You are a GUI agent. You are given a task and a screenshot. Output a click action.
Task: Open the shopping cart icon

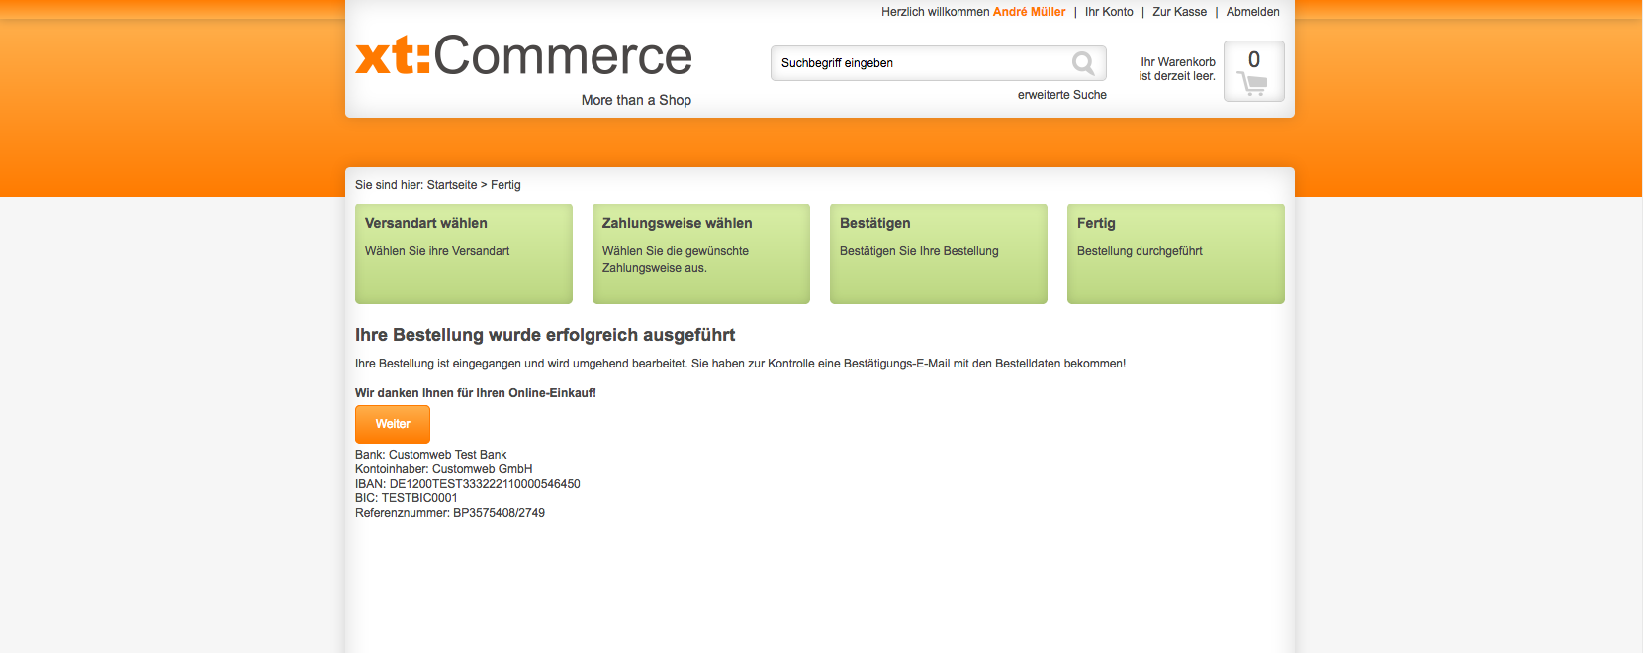(x=1252, y=84)
